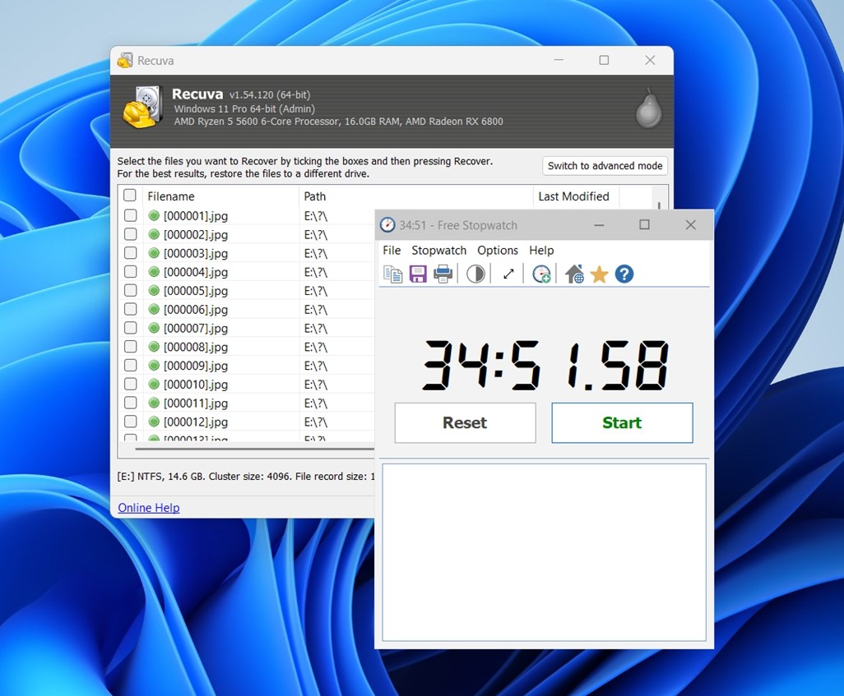Rate Free Stopwatch using the star icon
Image resolution: width=844 pixels, height=696 pixels.
pyautogui.click(x=599, y=274)
